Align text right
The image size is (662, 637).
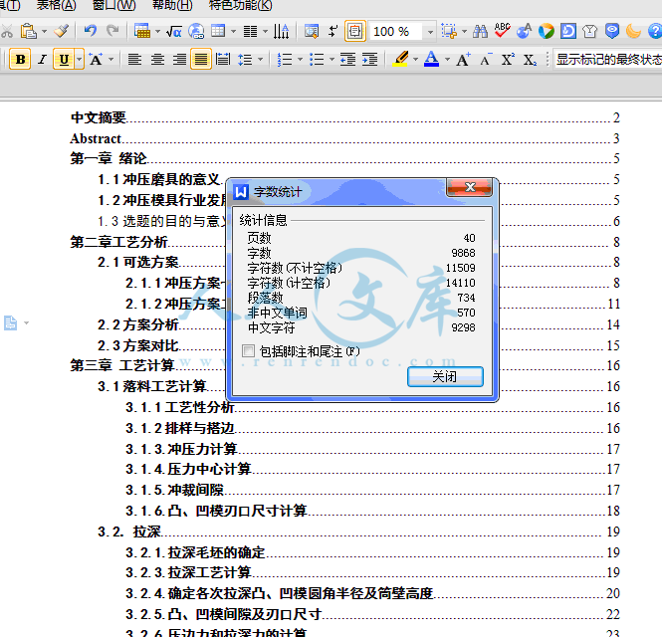click(179, 60)
